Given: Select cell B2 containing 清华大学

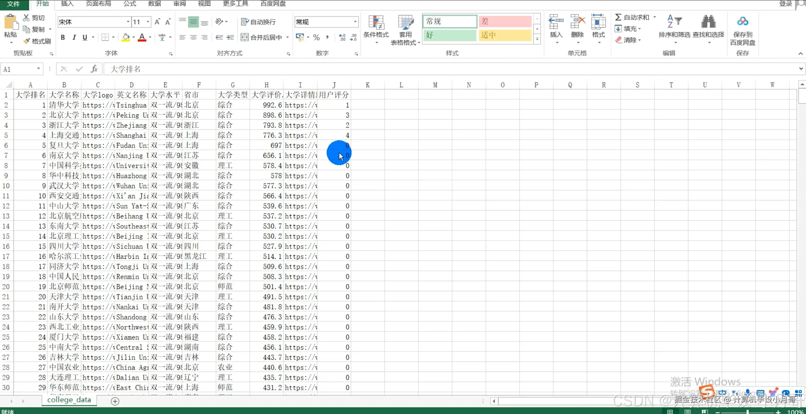Looking at the screenshot, I should click(x=64, y=105).
